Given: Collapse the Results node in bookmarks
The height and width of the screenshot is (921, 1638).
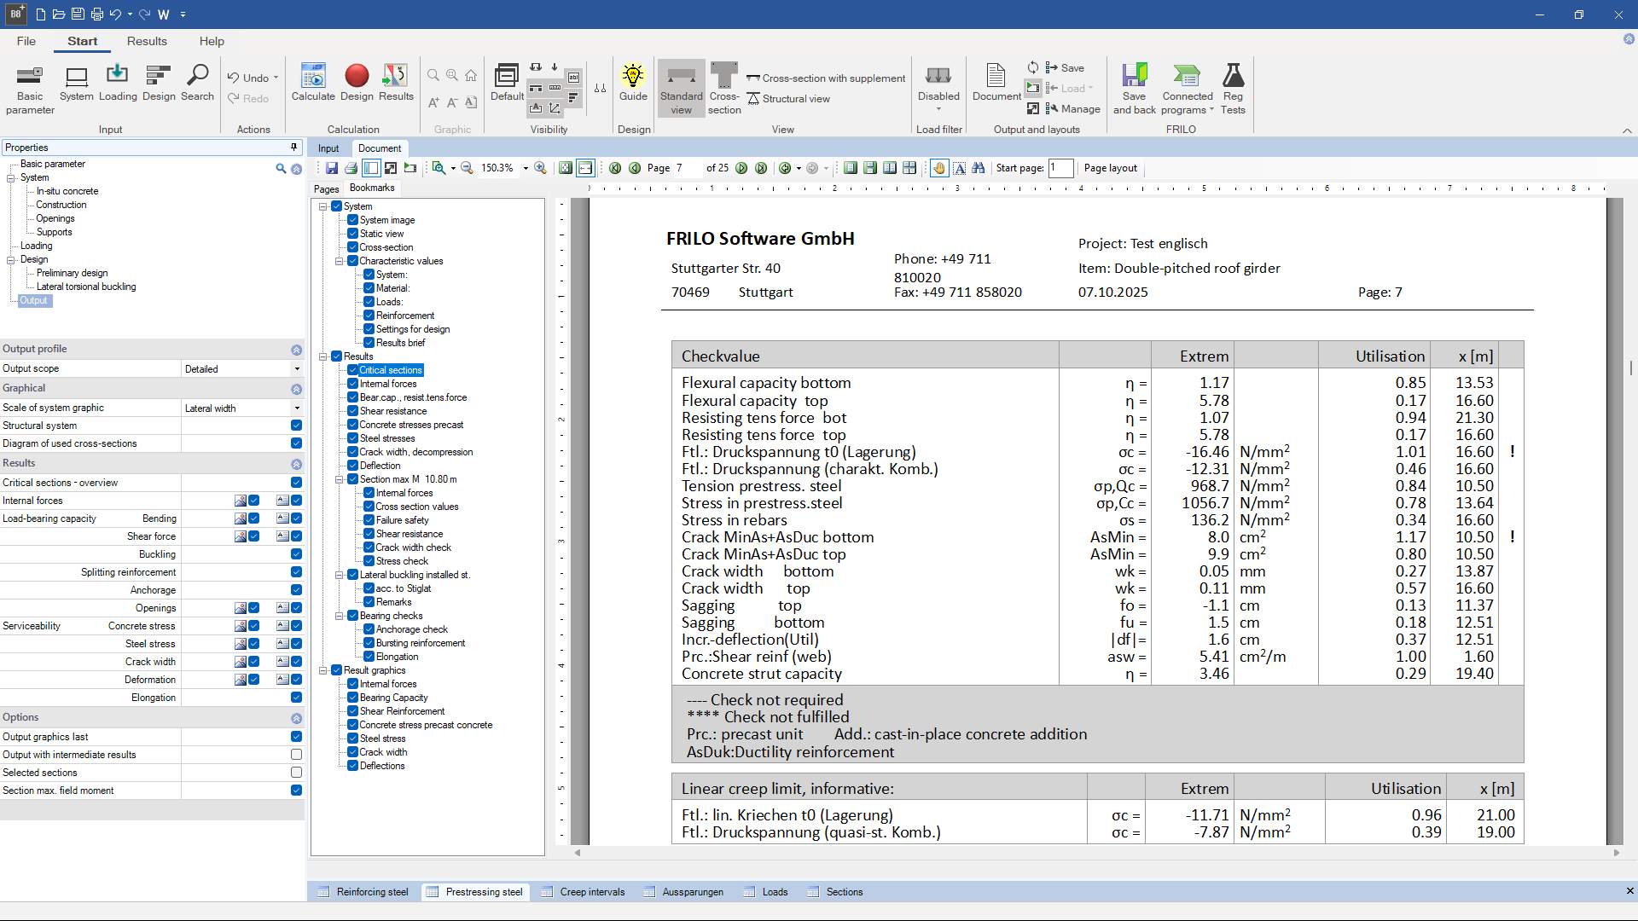Looking at the screenshot, I should (323, 356).
